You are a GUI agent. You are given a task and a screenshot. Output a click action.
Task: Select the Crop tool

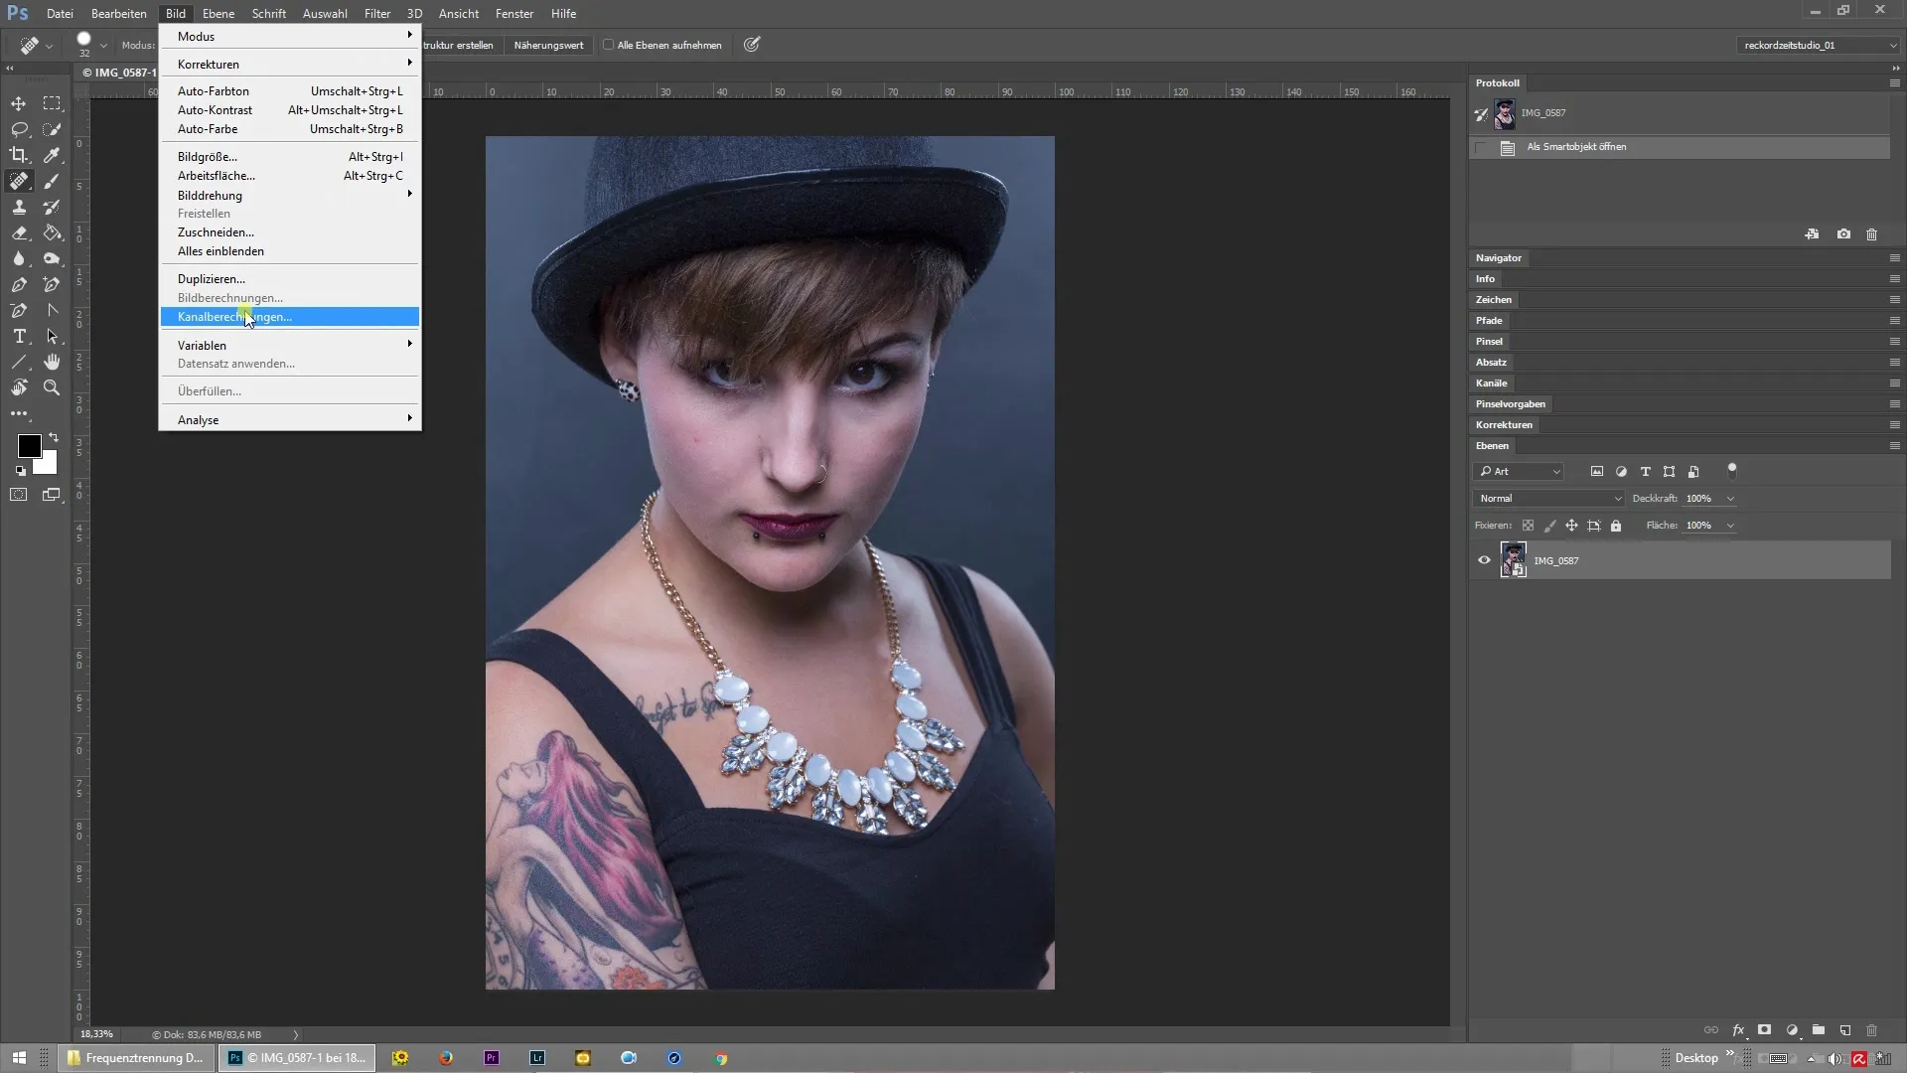(19, 155)
